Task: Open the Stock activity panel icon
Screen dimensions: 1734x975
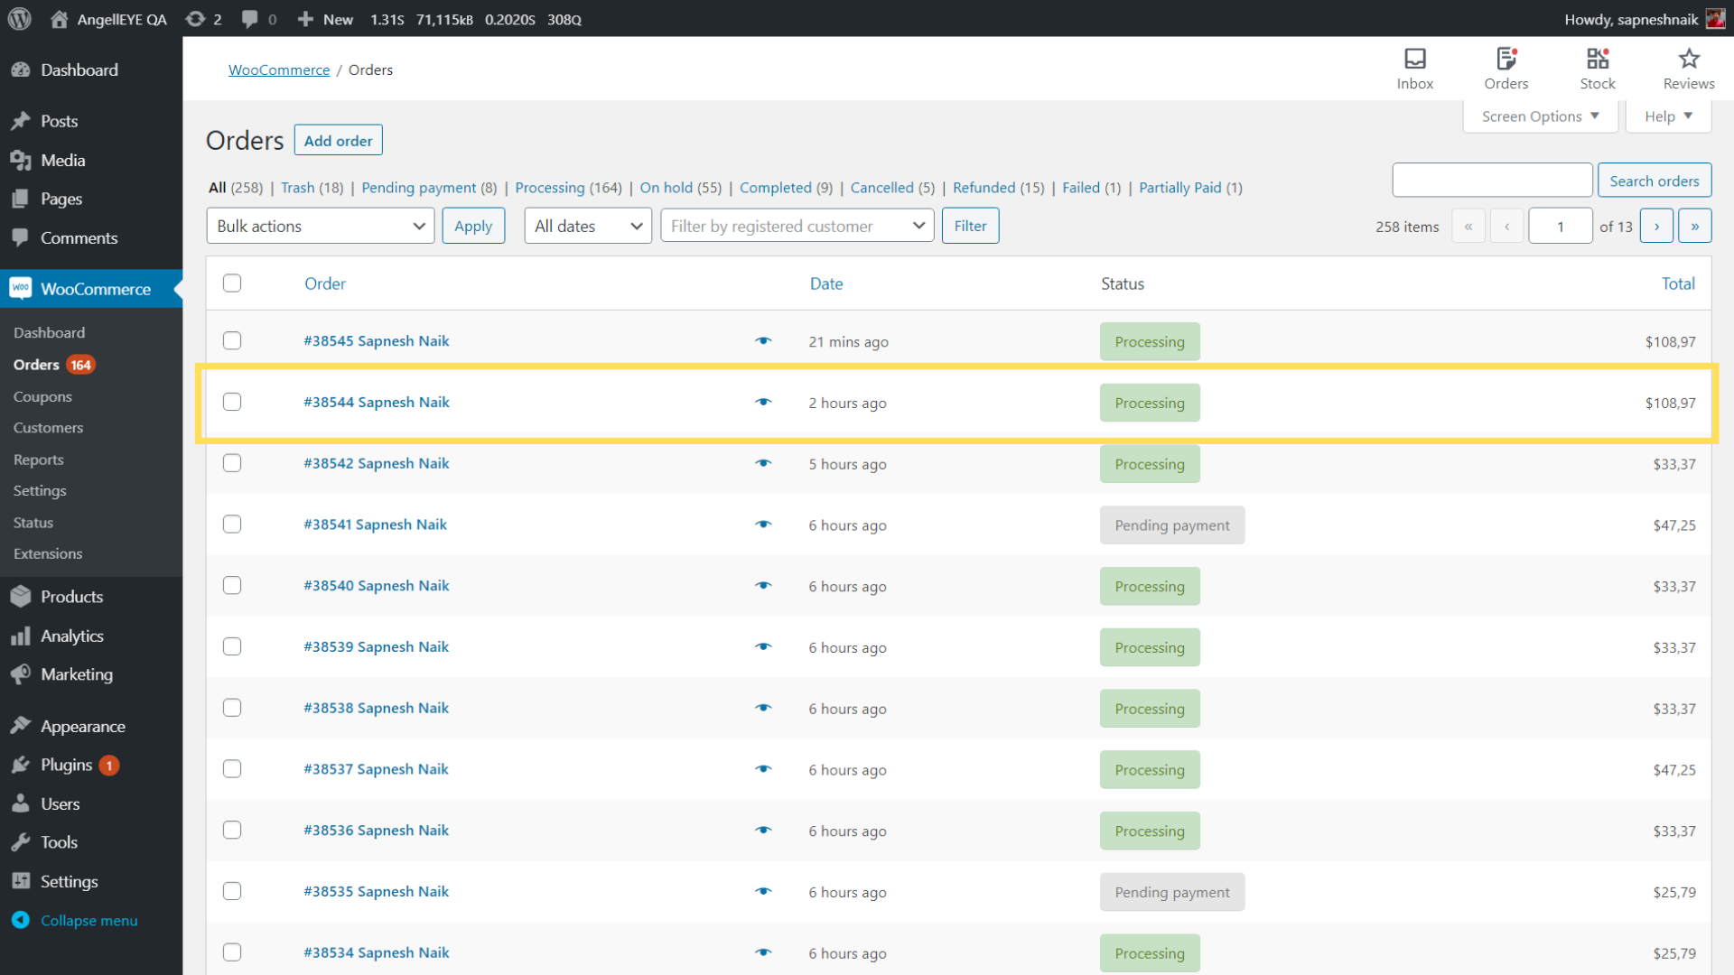Action: click(1598, 59)
